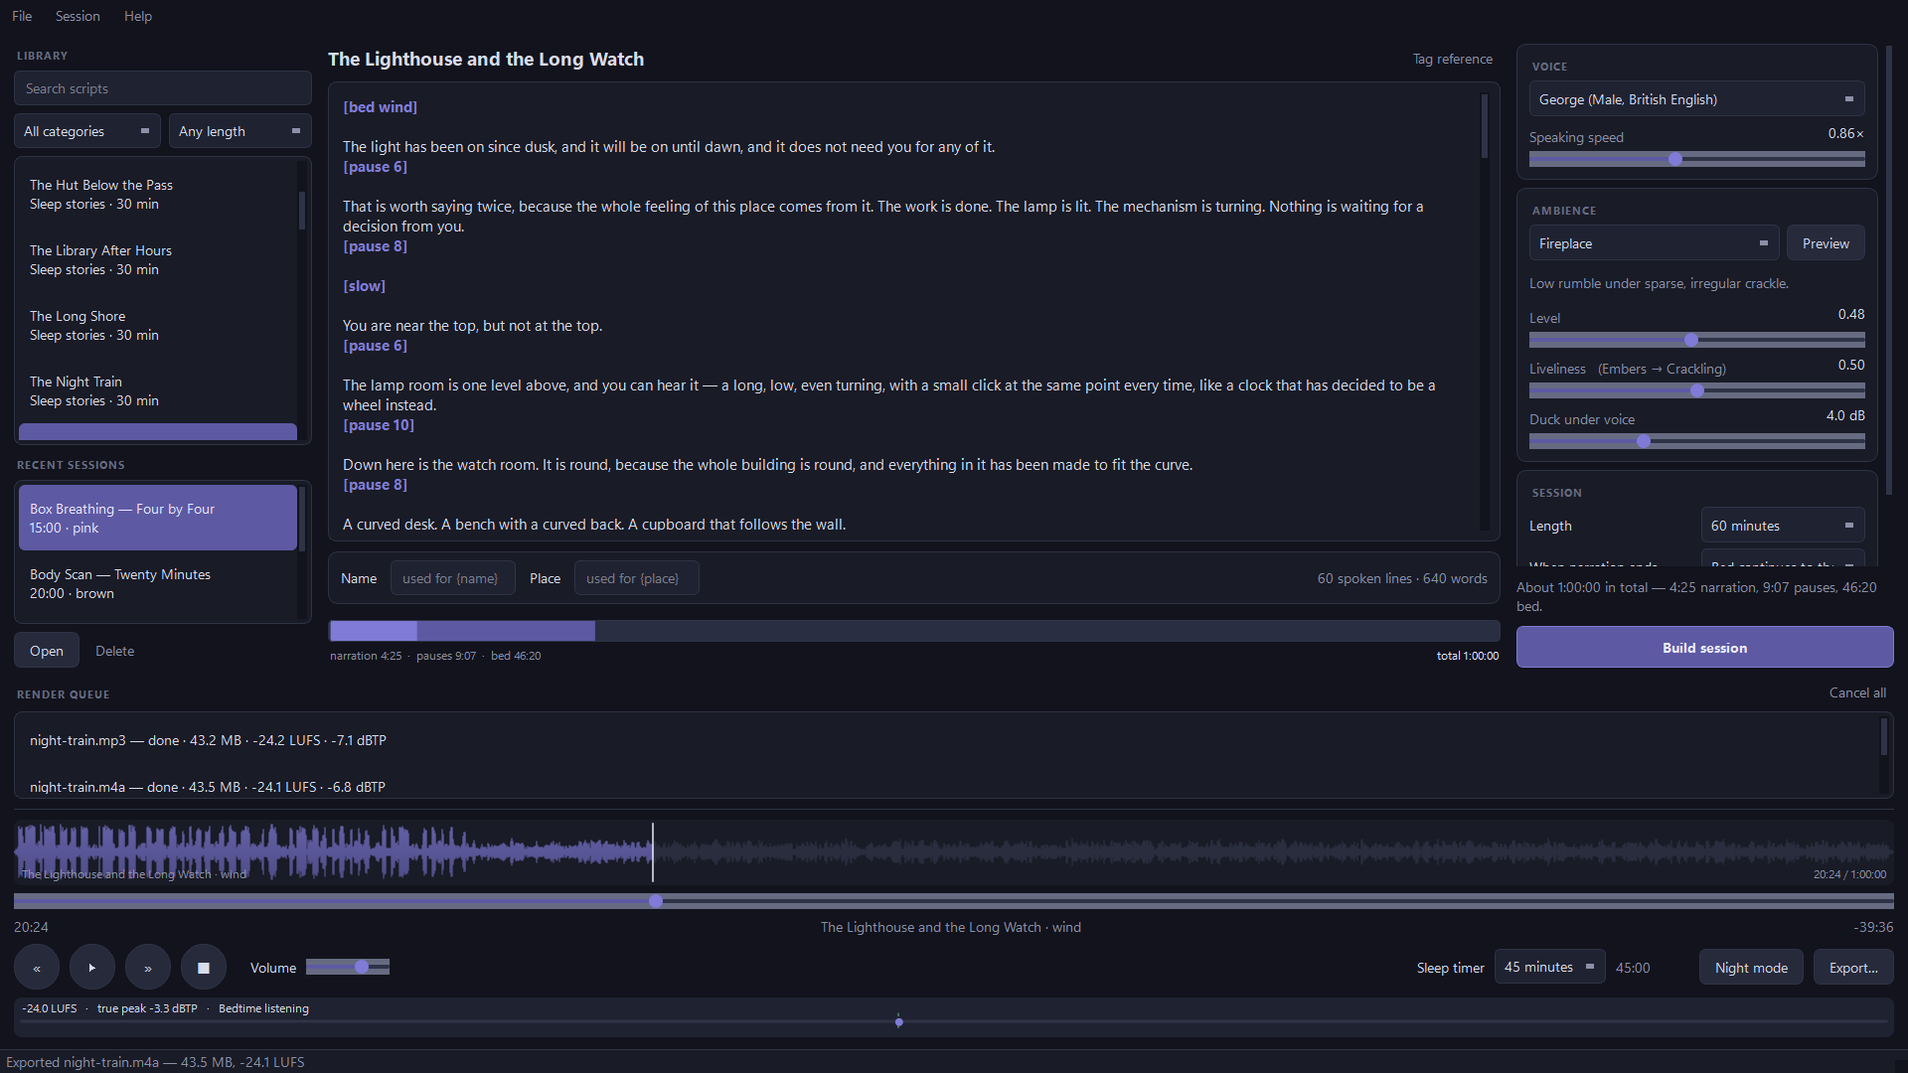Open the Fireplace ambience dropdown

point(1654,243)
